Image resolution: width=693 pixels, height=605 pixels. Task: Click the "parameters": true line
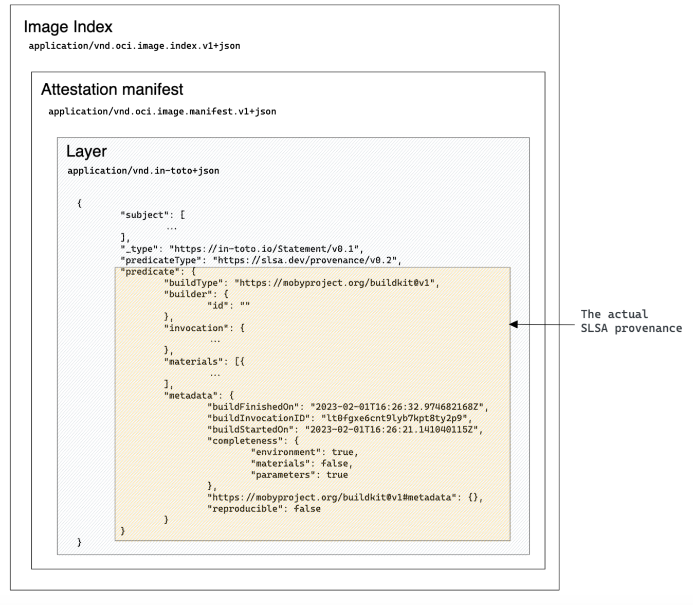[x=299, y=475]
